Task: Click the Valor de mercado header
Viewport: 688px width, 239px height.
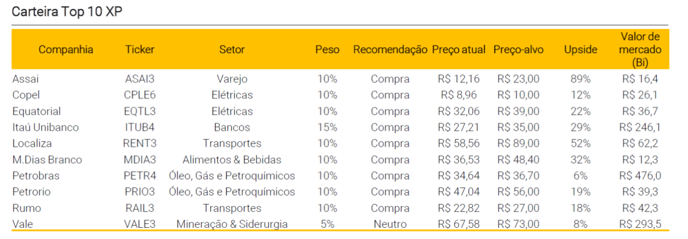Action: coord(640,49)
